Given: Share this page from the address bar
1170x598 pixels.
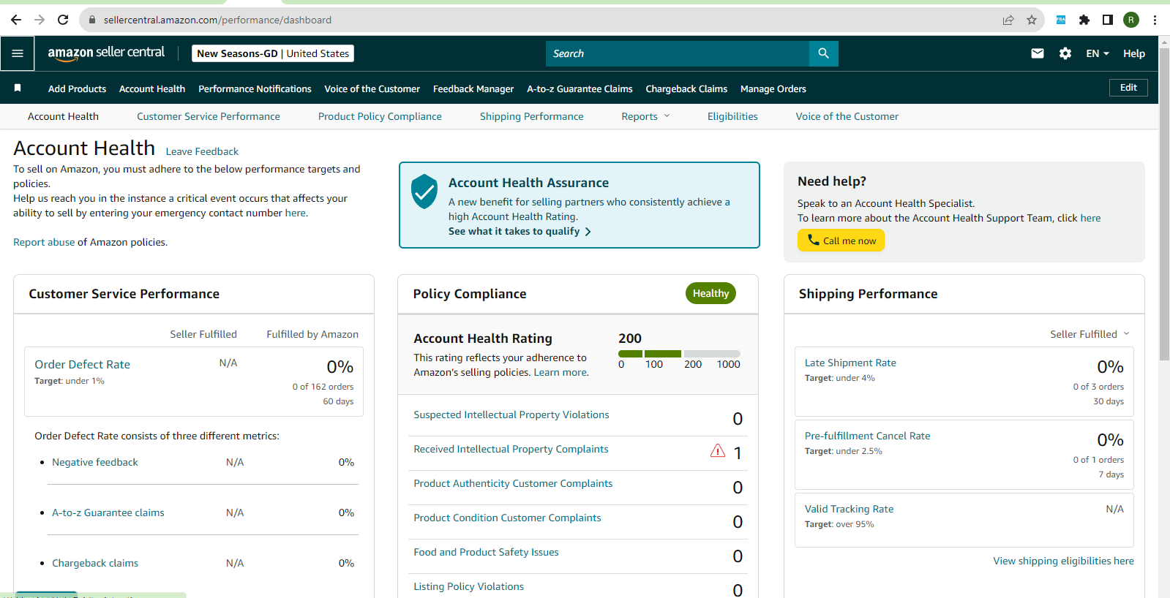Looking at the screenshot, I should (x=1008, y=20).
